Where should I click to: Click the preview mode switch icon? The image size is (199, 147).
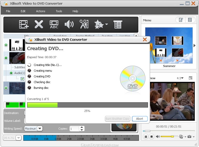[181, 137]
